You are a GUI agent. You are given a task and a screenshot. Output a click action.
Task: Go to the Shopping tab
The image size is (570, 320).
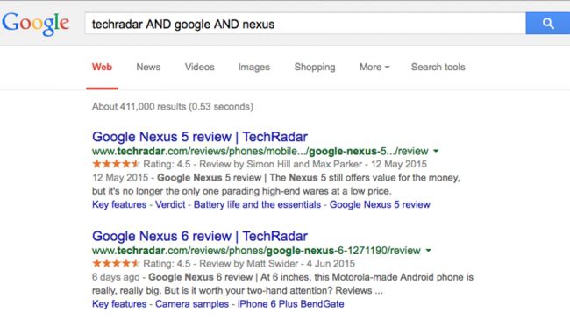315,67
